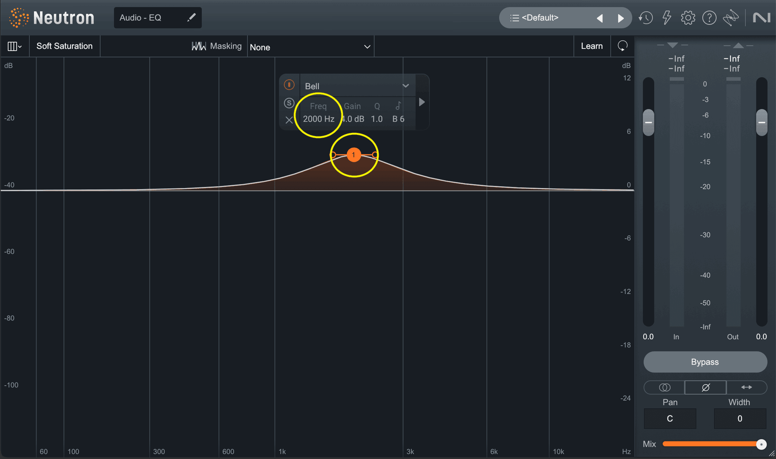Click the 2000 Hz frequency value

tap(319, 119)
